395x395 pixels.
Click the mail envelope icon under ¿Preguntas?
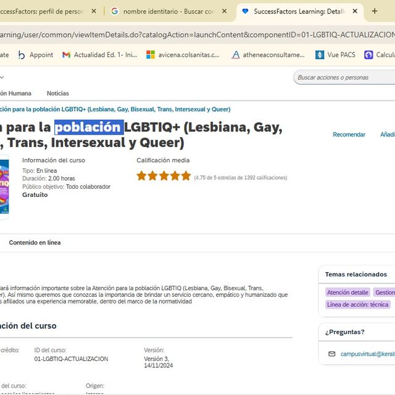pyautogui.click(x=332, y=354)
